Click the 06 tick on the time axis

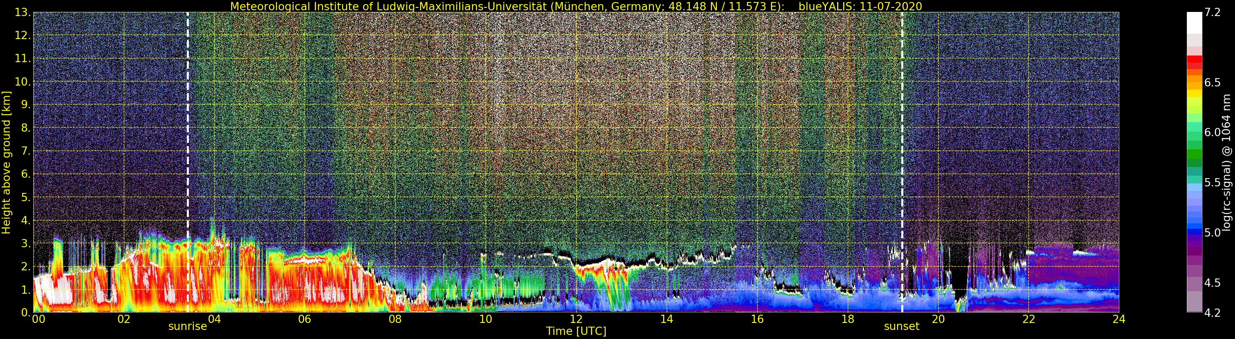click(x=305, y=319)
